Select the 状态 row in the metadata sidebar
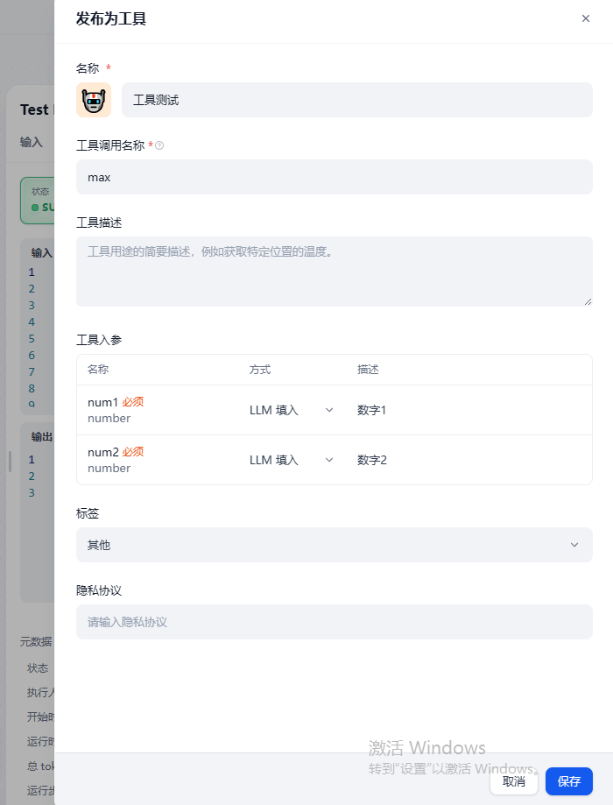This screenshot has width=613, height=805. pyautogui.click(x=38, y=667)
